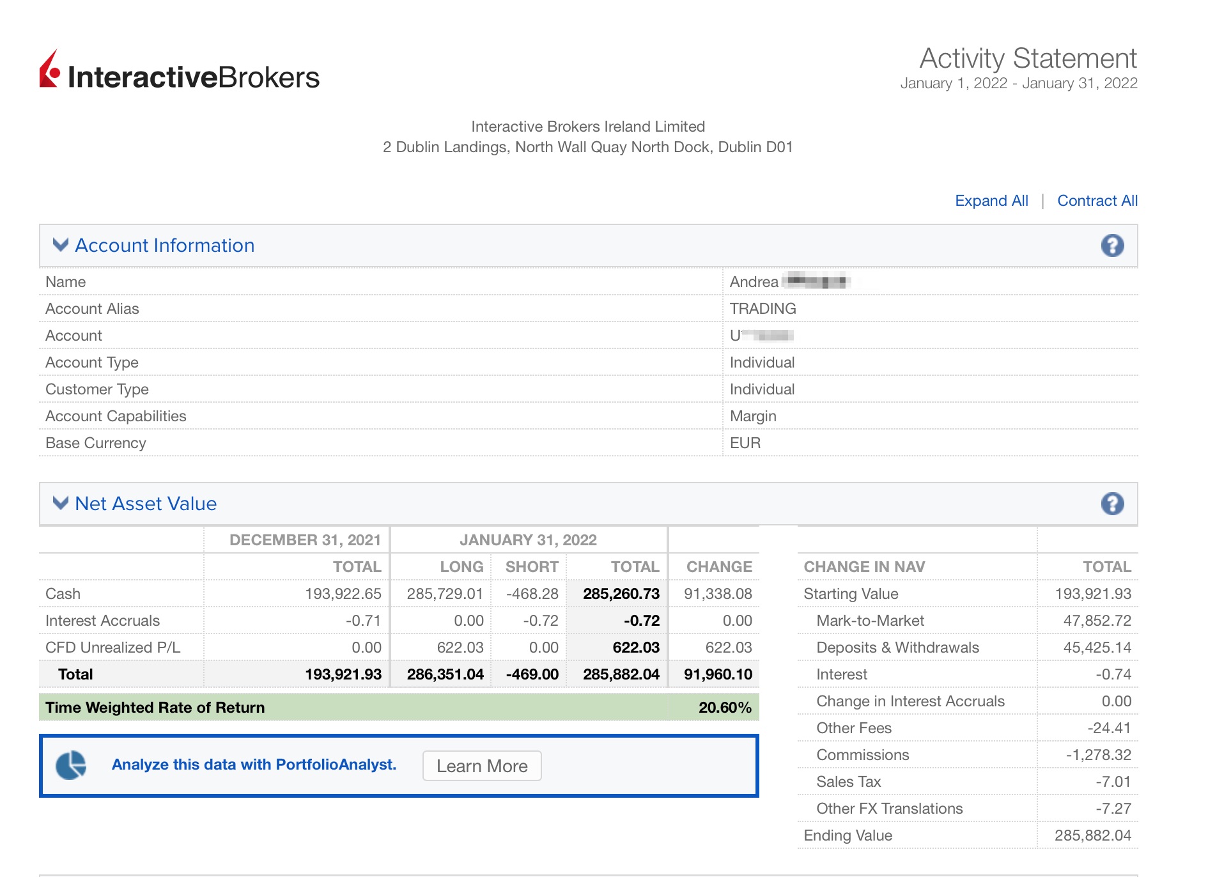Click the Net Asset Value section title
The height and width of the screenshot is (877, 1208).
(x=146, y=504)
